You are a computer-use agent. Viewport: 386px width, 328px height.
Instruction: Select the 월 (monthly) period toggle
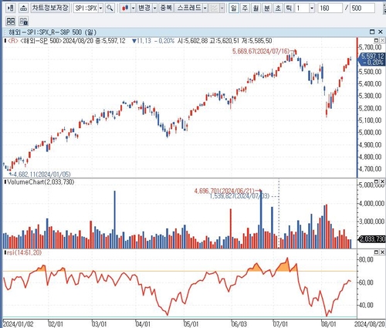click(256, 8)
